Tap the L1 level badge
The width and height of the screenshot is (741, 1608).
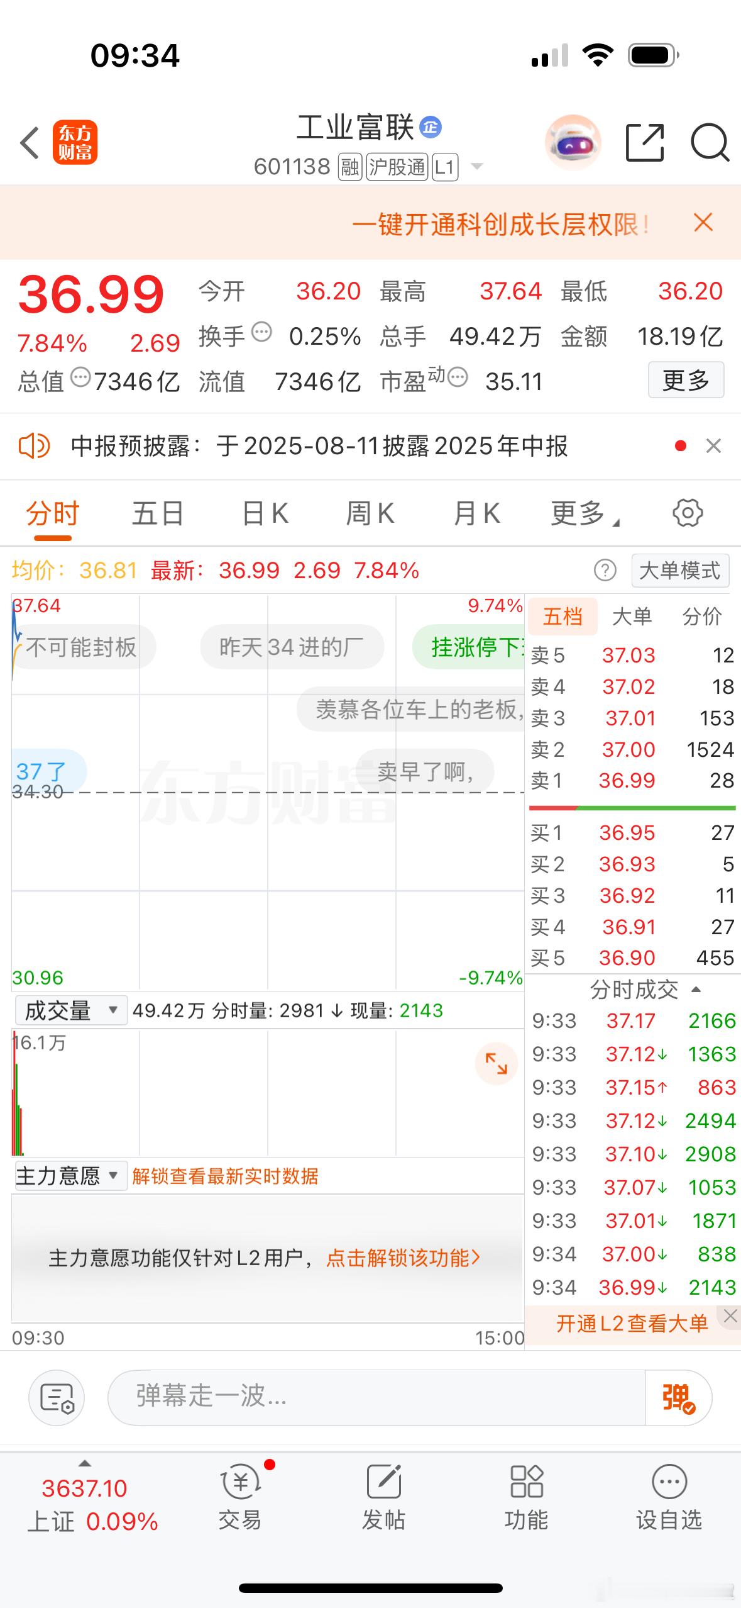coord(445,167)
